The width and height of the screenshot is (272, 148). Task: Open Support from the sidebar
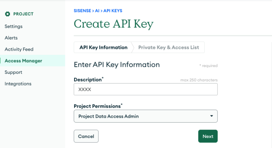[13, 72]
